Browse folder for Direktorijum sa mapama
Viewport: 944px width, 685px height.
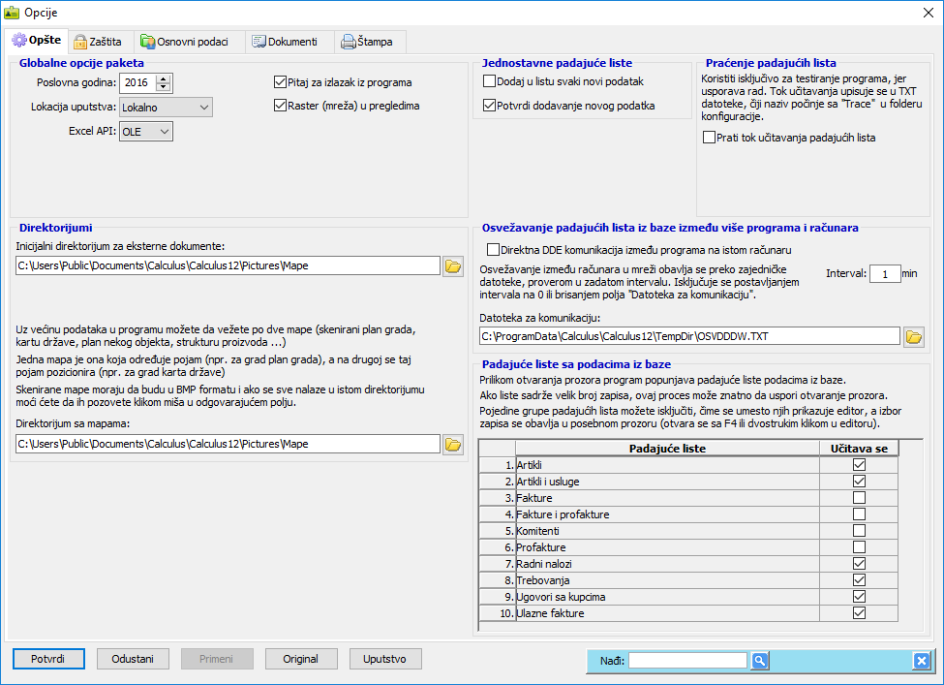click(x=453, y=445)
